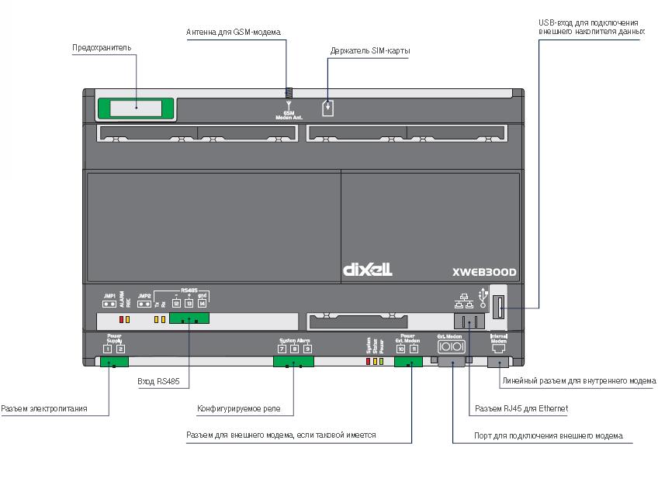Click the 'Антенна для GSM-модема' label
658x478 pixels.
[234, 33]
